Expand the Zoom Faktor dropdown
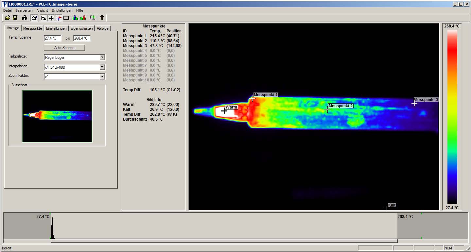This screenshot has height=252, width=471. (102, 76)
